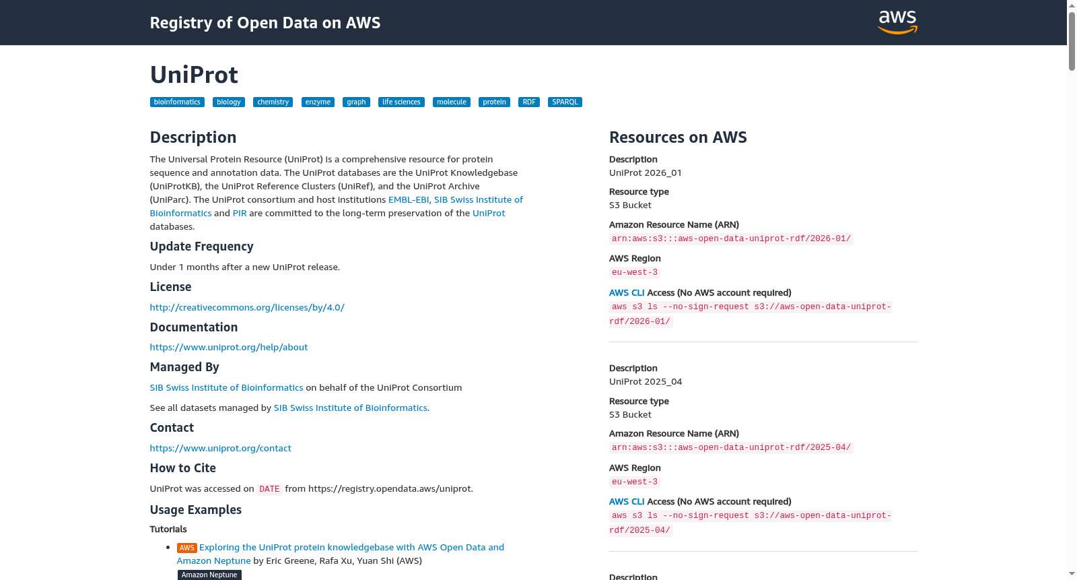Screen dimensions: 1077x580
Task: Open the Registry of Open Data on AWS home link
Action: pos(265,23)
